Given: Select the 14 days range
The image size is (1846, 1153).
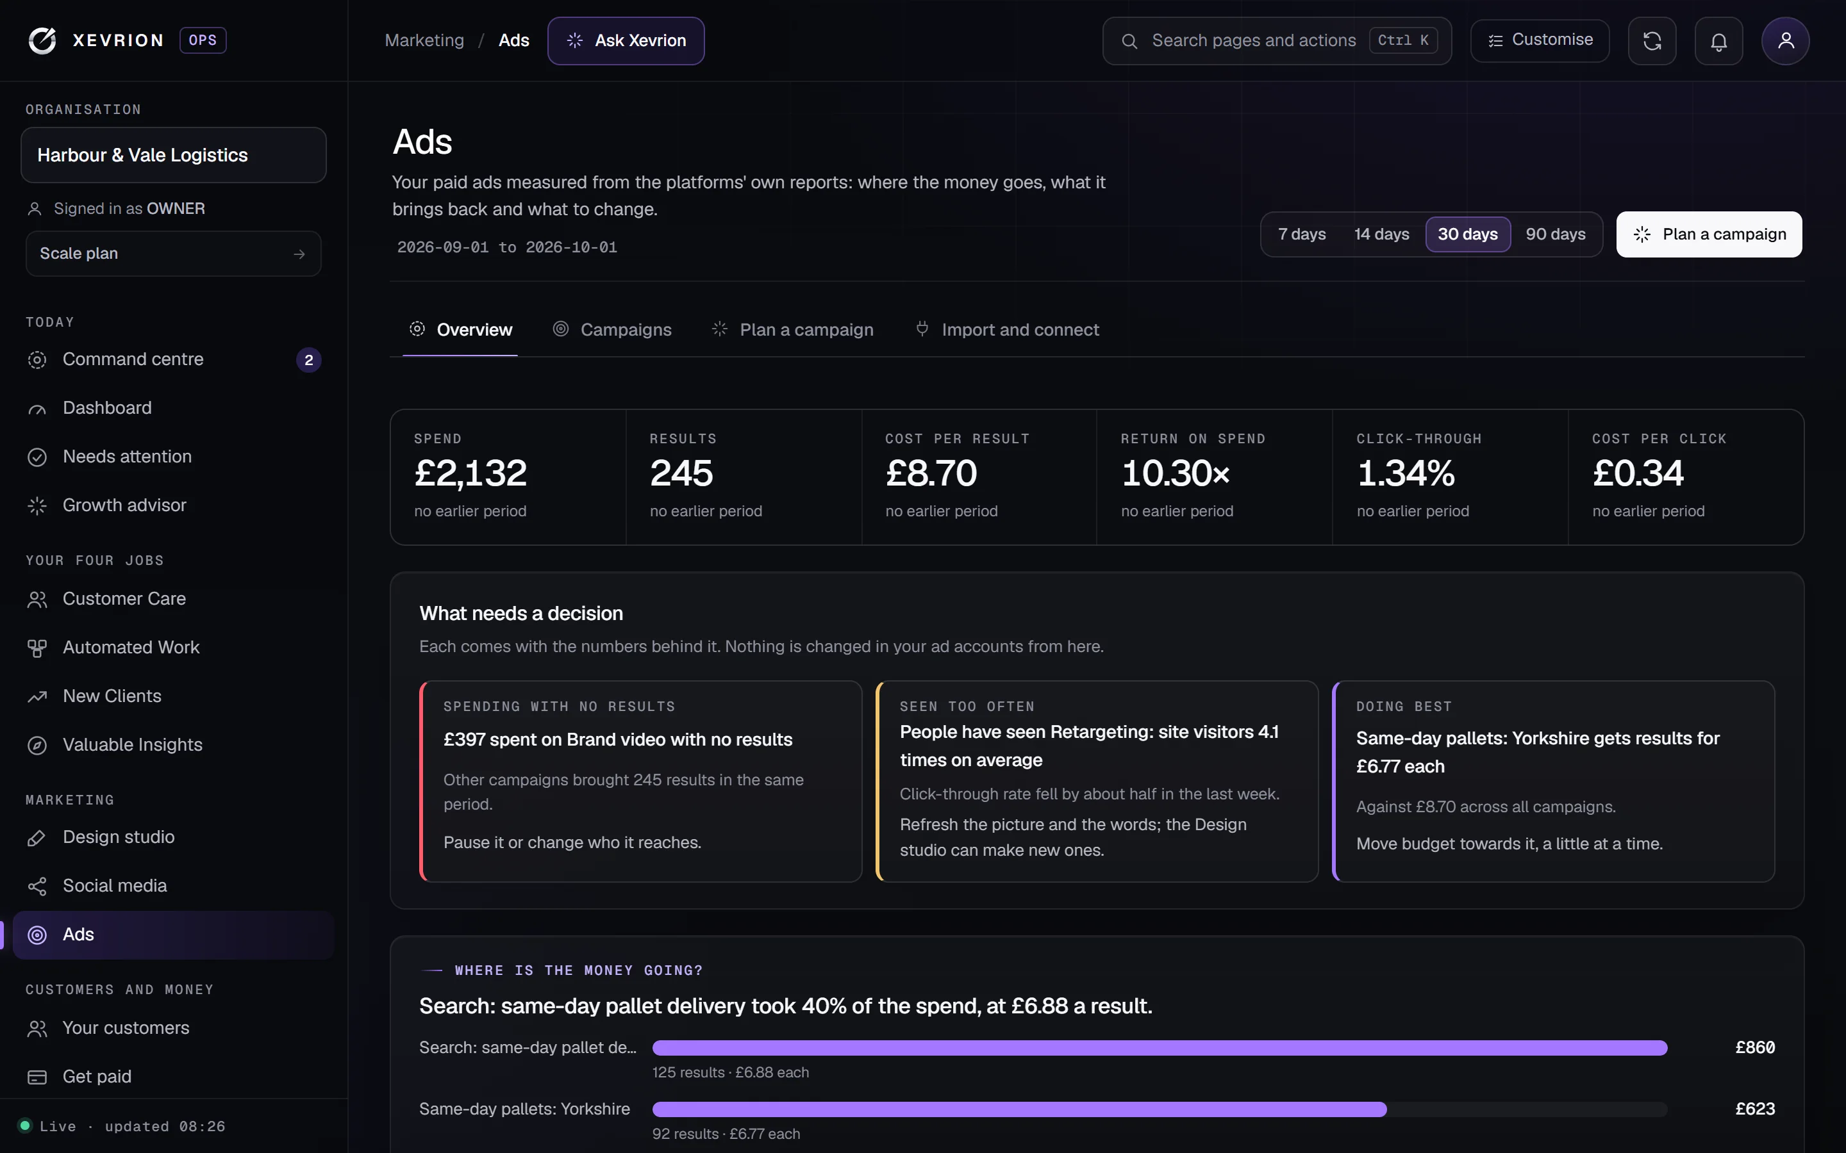Looking at the screenshot, I should 1381,234.
